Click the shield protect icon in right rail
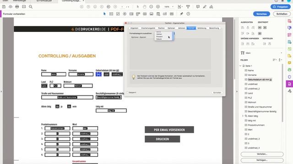The image size is (293, 164). pos(289,77)
